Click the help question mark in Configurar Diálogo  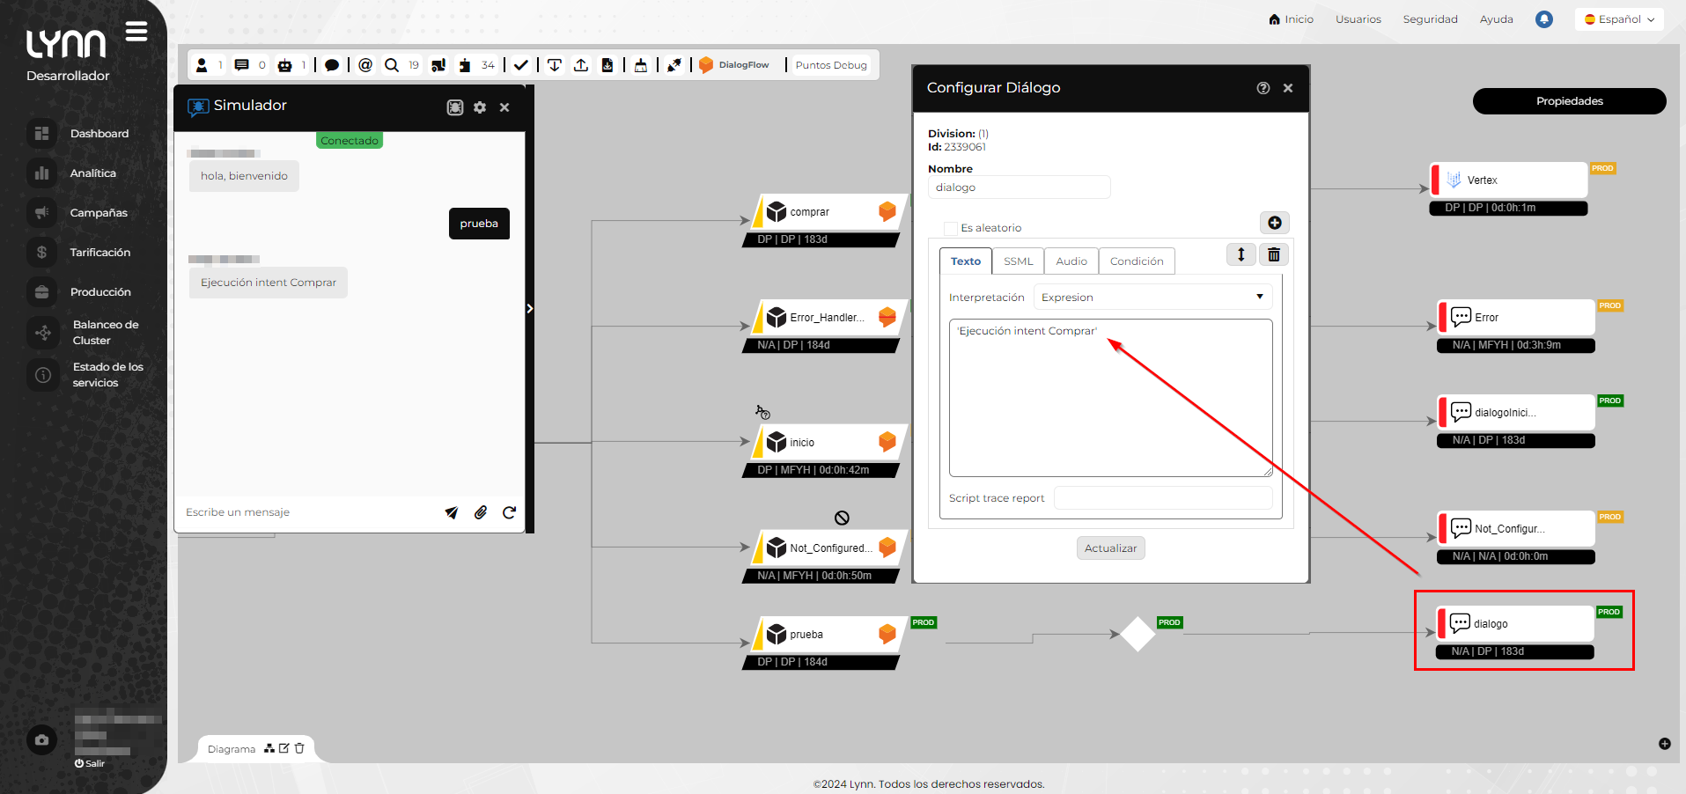pos(1263,88)
